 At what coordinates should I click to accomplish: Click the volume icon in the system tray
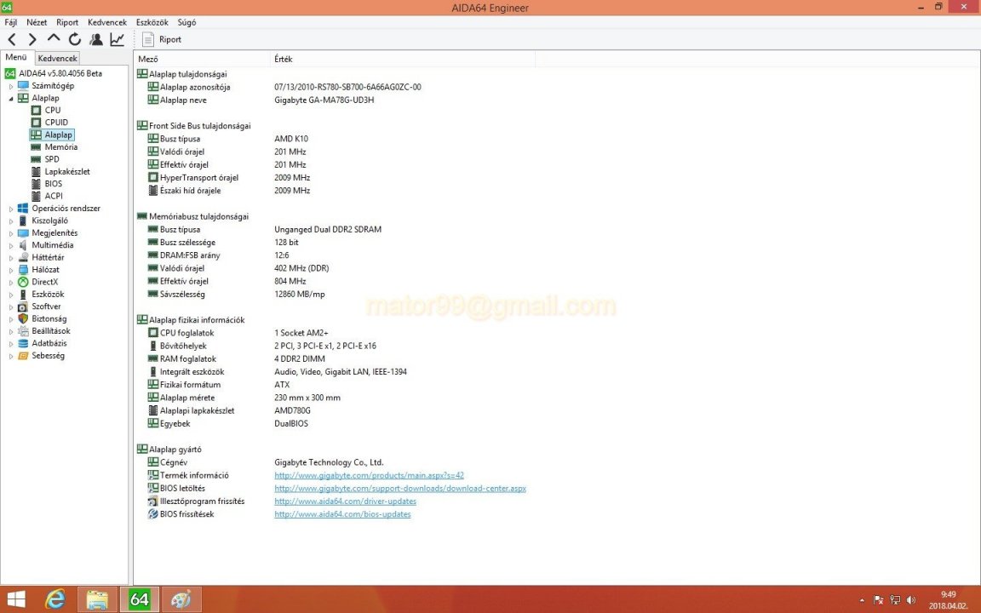911,600
